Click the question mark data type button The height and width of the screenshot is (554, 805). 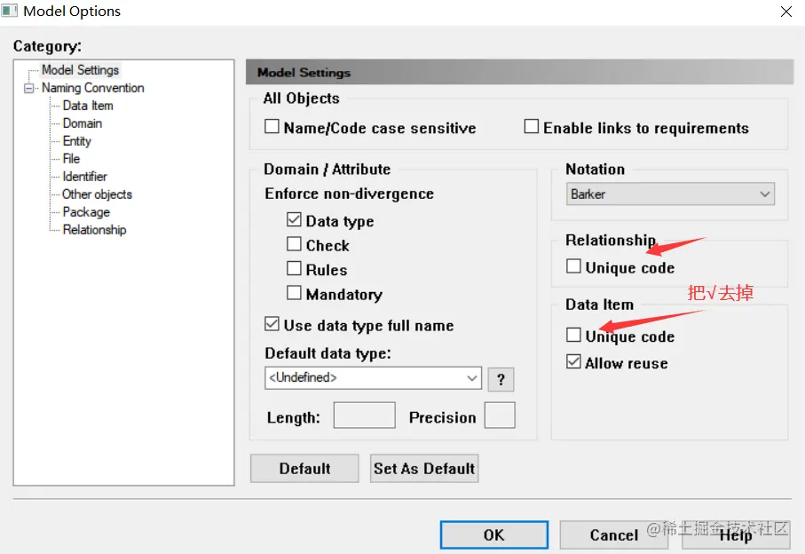(501, 379)
